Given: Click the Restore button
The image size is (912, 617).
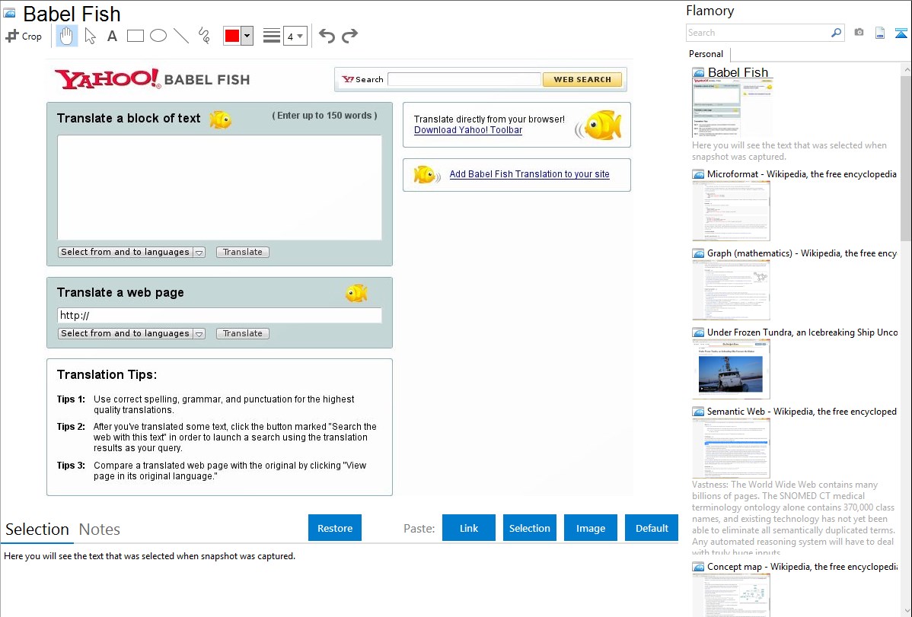Looking at the screenshot, I should 335,528.
